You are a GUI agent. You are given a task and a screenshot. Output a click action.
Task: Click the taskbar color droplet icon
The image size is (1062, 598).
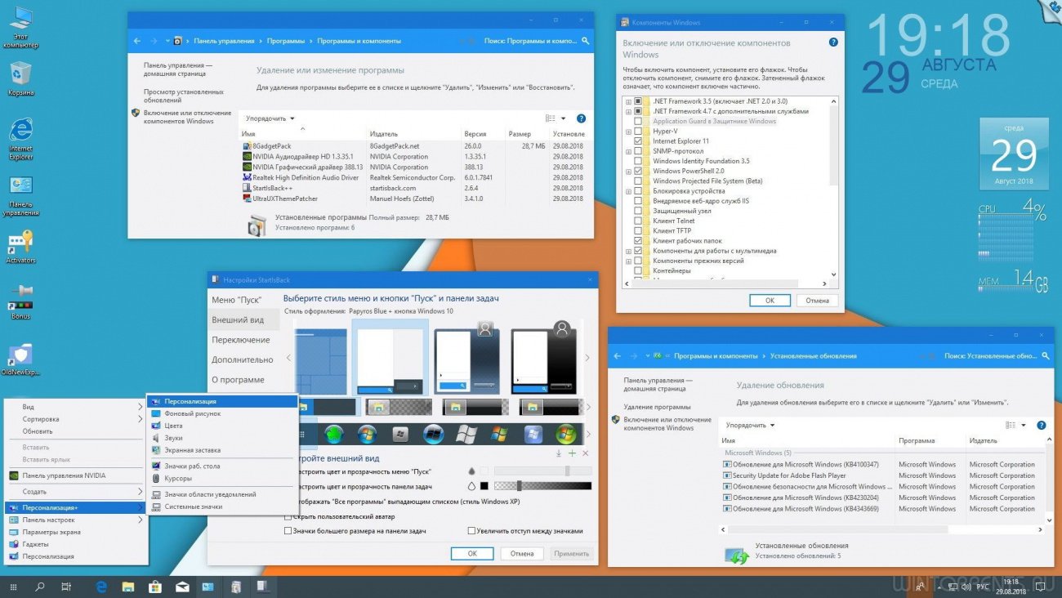471,486
